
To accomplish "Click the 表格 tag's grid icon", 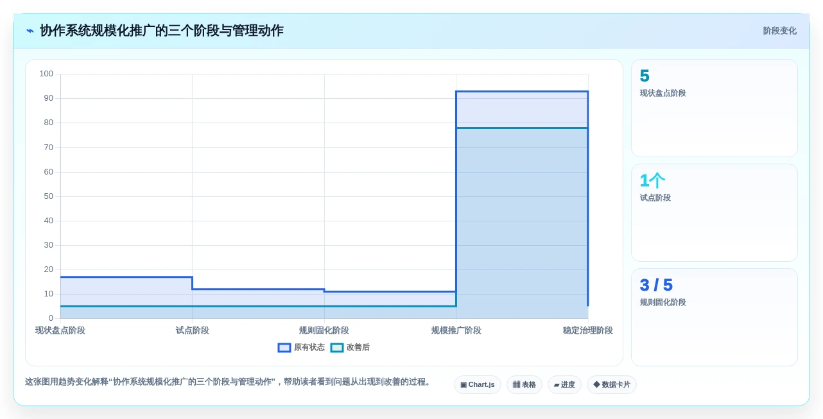I will click(516, 385).
